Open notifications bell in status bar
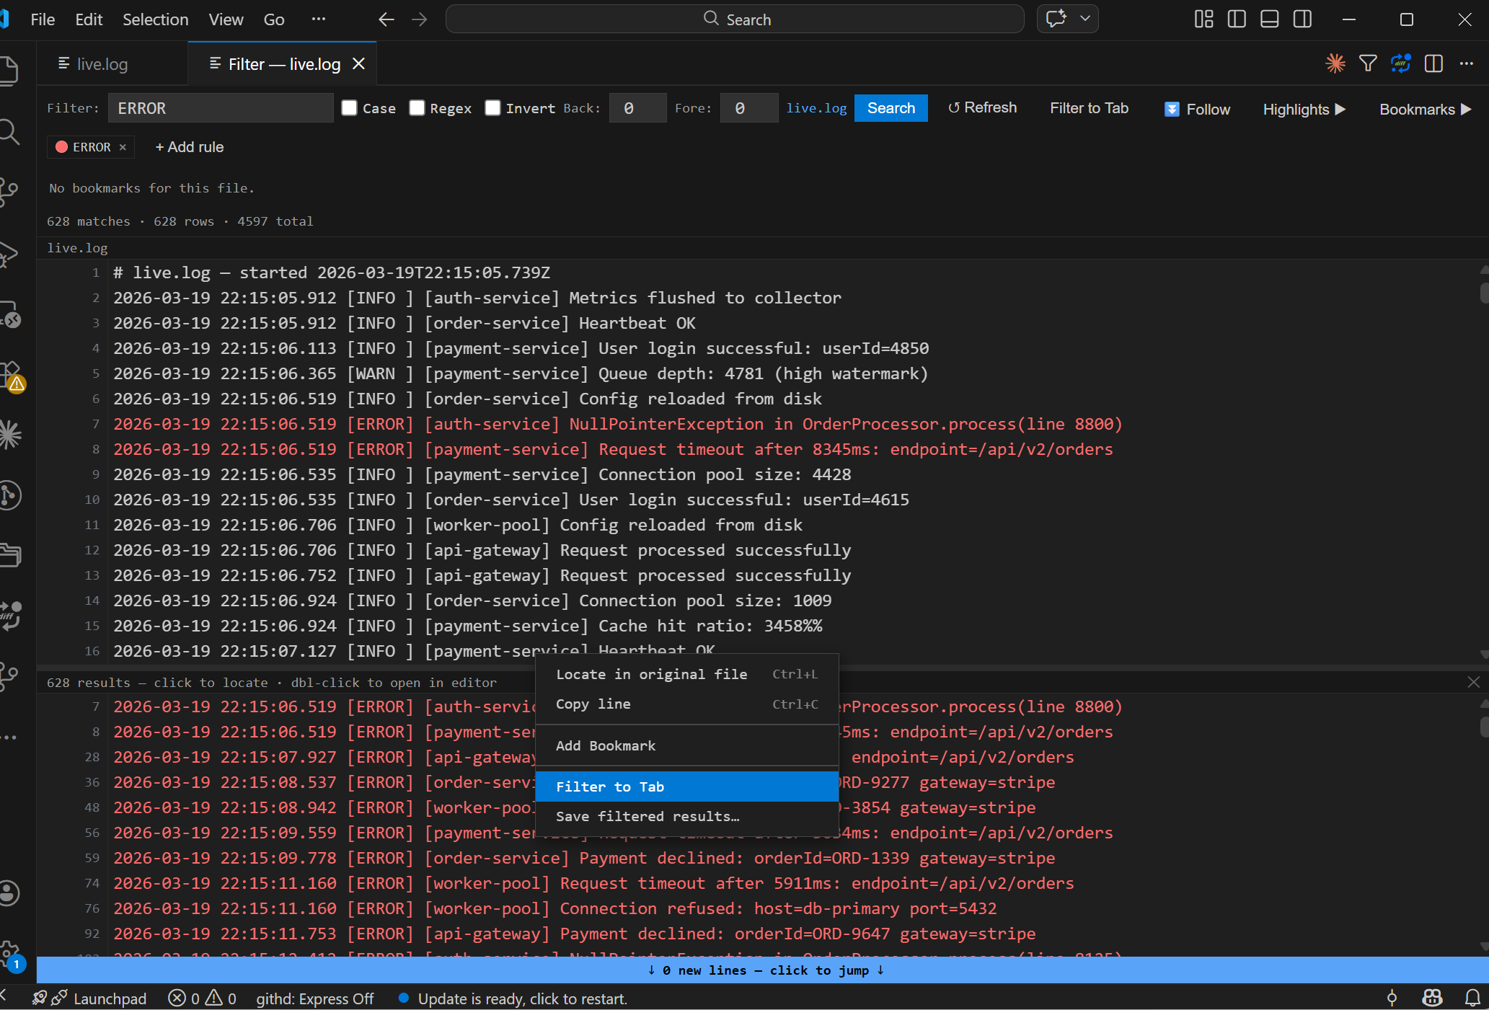Viewport: 1489px width, 1010px height. pos(1473,998)
